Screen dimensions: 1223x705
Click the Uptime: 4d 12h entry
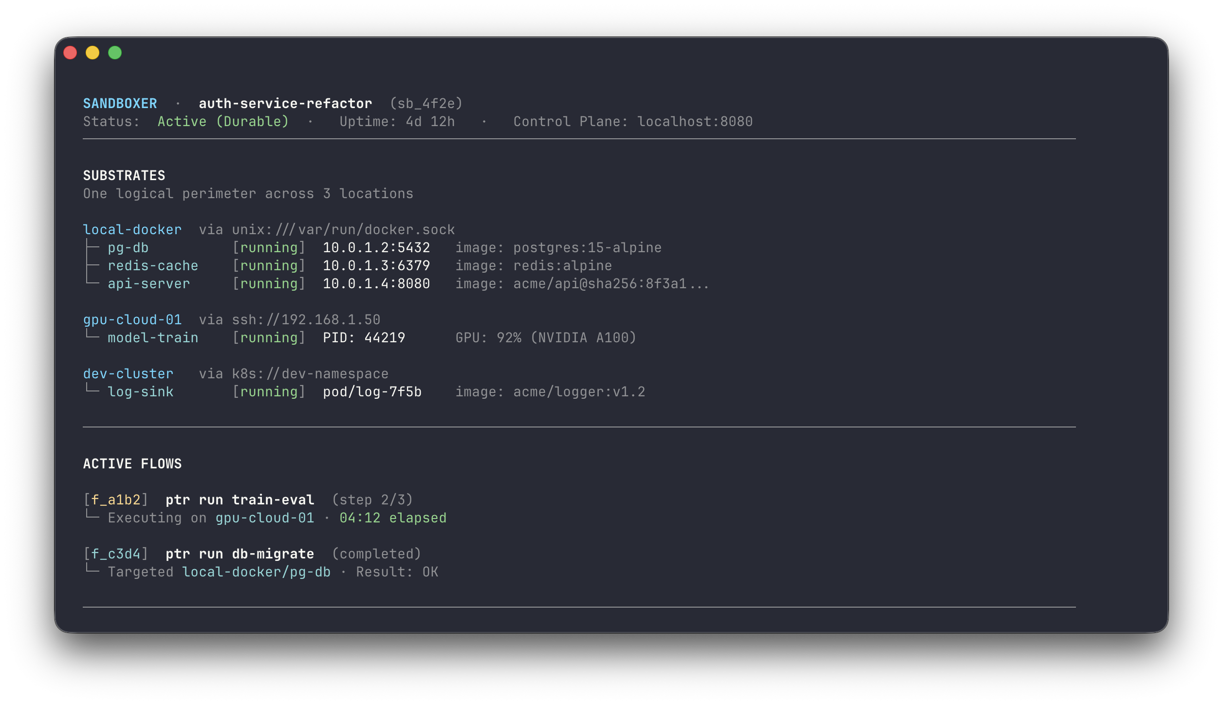(397, 121)
